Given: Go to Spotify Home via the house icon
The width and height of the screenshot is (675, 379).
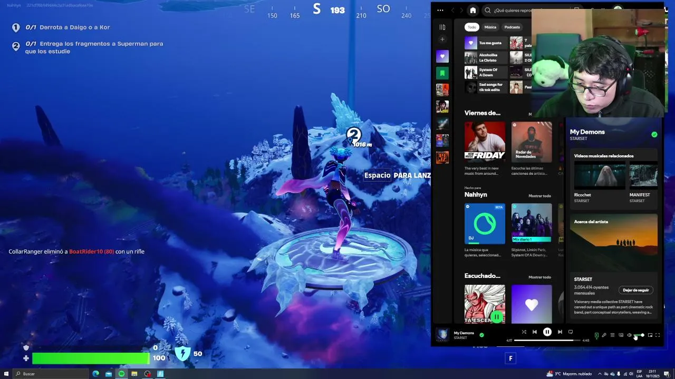Looking at the screenshot, I should 473,10.
